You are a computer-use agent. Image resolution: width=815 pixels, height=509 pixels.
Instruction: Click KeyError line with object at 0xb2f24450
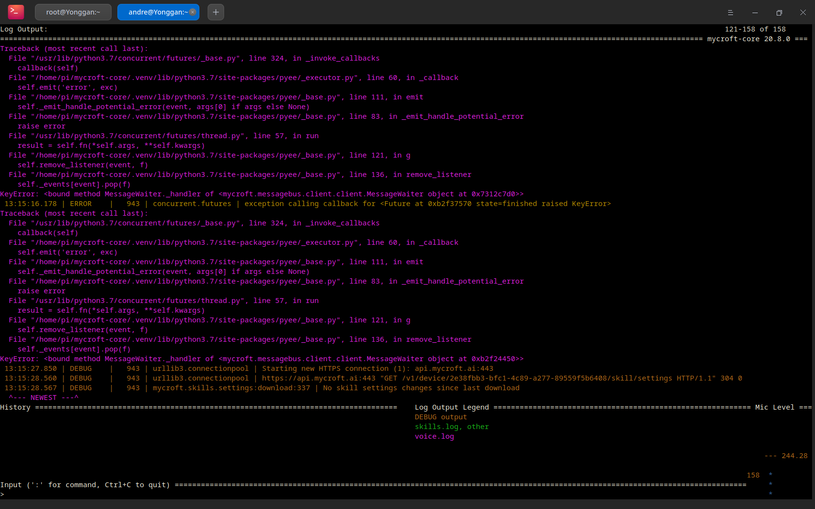(262, 359)
